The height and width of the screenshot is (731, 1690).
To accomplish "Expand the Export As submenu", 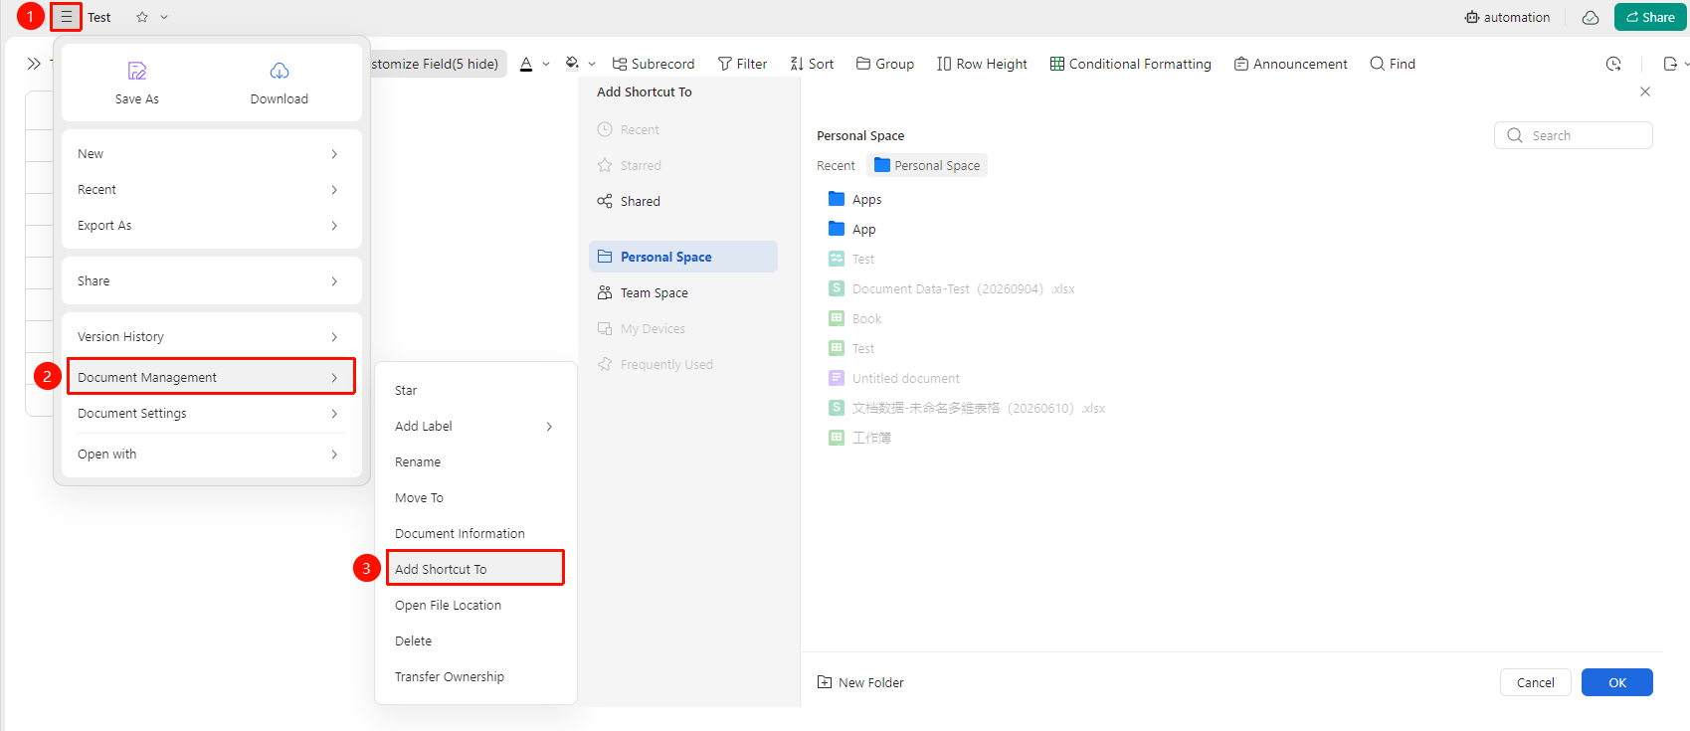I will pyautogui.click(x=211, y=226).
